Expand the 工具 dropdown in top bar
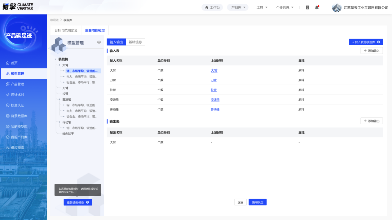The width and height of the screenshot is (392, 220). 262,7
